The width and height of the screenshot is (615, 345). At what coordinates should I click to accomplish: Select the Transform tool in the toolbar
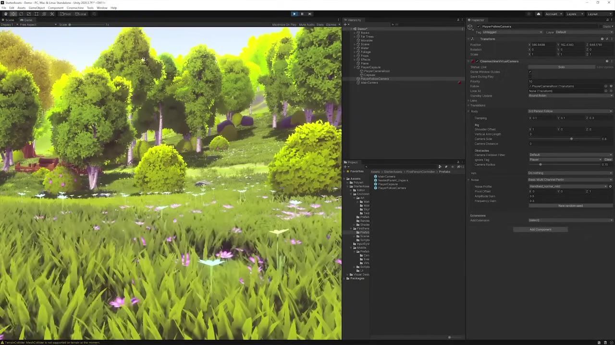(44, 14)
